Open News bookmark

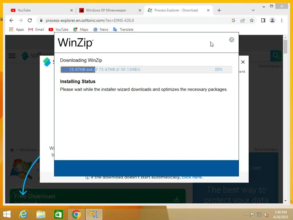pyautogui.click(x=101, y=30)
